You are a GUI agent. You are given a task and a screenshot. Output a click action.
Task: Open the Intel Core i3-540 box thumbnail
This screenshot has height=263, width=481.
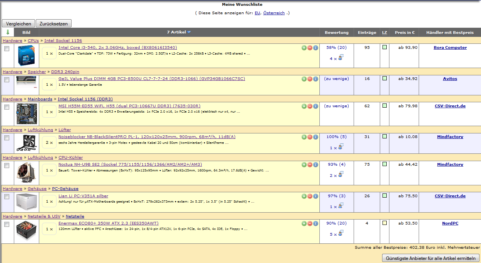coord(27,56)
